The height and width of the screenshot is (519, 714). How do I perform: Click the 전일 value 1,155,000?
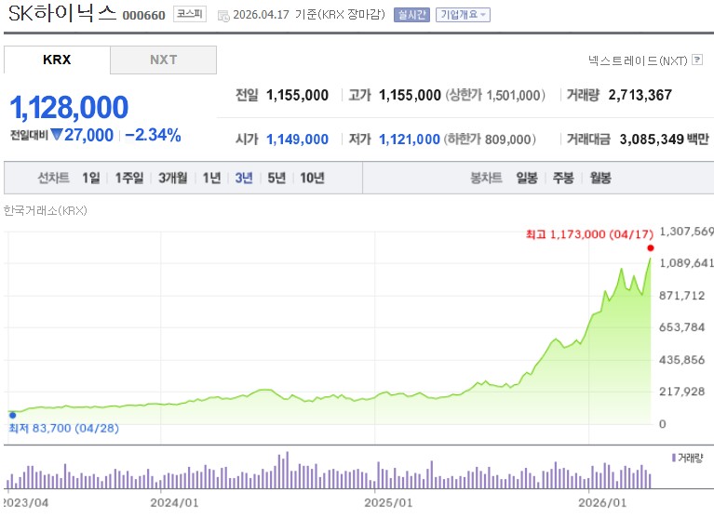(297, 95)
